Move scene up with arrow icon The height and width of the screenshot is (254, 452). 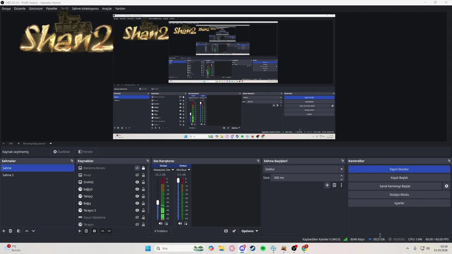click(x=26, y=231)
